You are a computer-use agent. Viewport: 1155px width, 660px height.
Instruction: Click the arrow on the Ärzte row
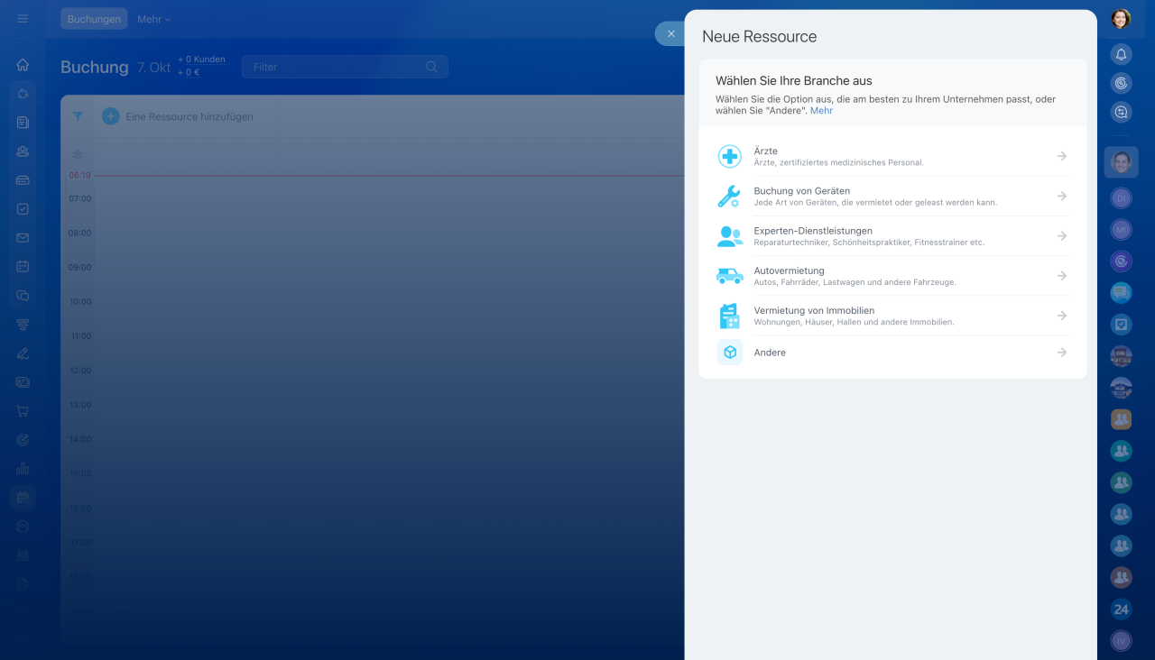coord(1062,156)
